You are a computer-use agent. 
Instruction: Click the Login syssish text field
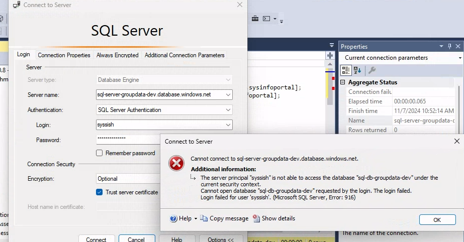[160, 125]
